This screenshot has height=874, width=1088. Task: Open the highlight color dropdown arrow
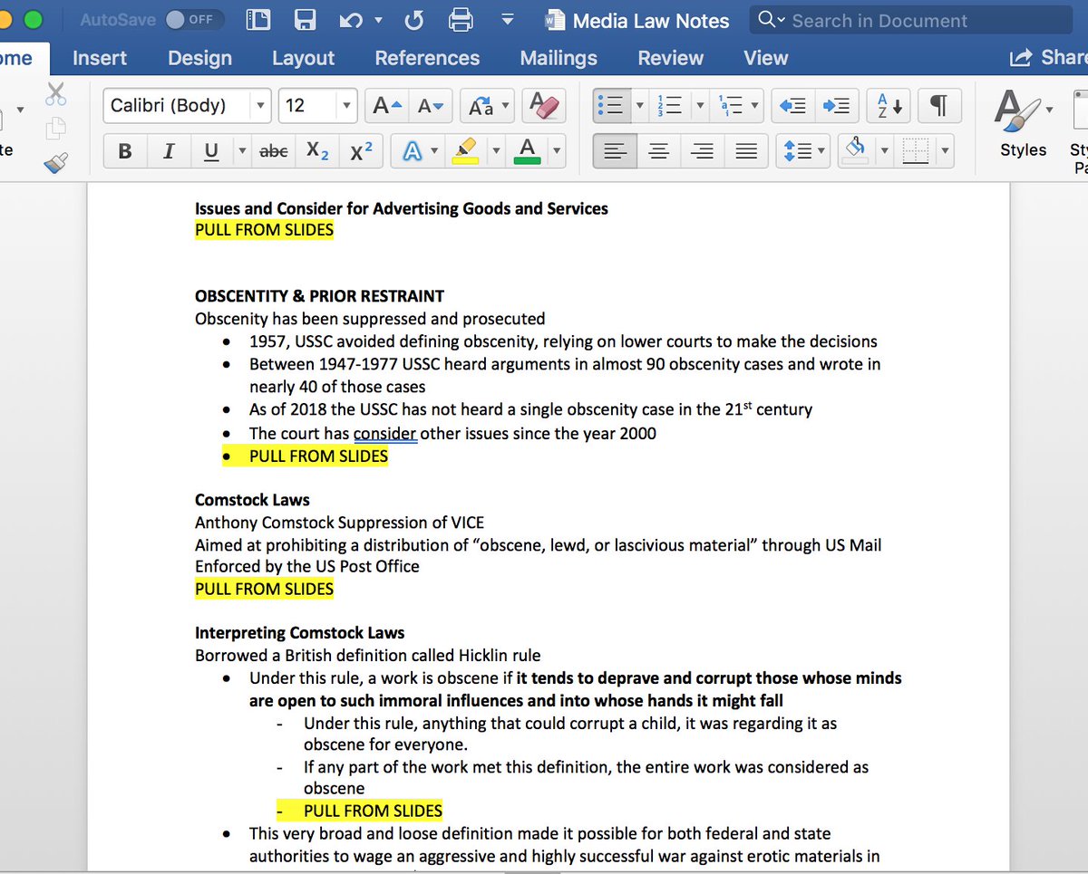496,151
